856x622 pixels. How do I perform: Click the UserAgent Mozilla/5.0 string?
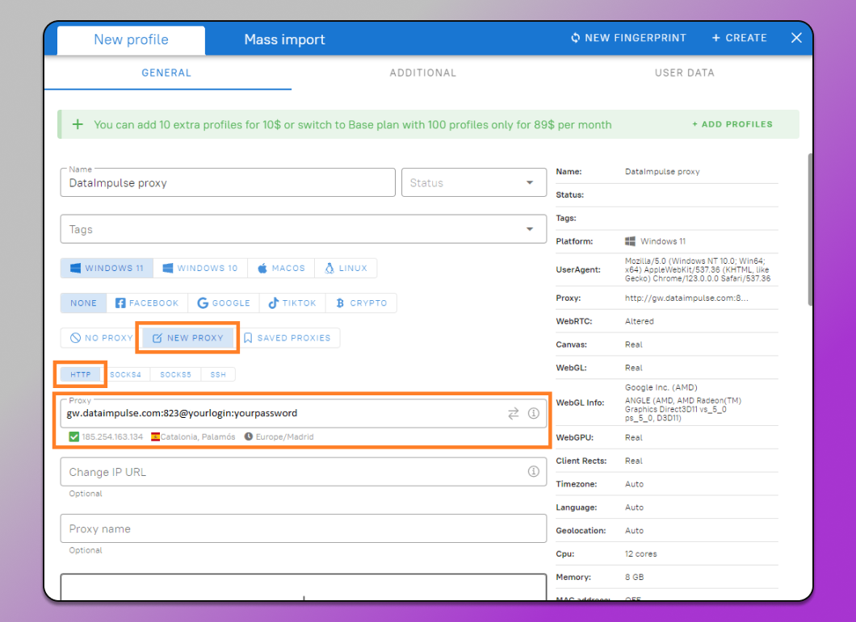pyautogui.click(x=698, y=269)
